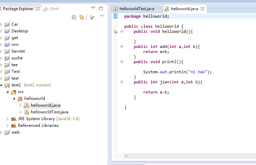The image size is (256, 165).
Task: Click the get project icon
Action: (7, 38)
